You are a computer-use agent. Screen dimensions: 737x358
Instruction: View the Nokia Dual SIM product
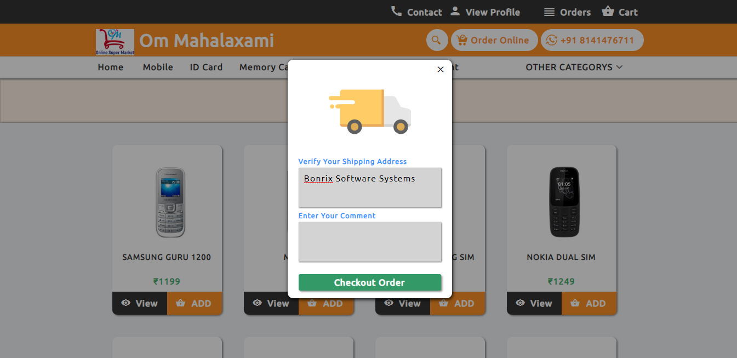pos(534,303)
